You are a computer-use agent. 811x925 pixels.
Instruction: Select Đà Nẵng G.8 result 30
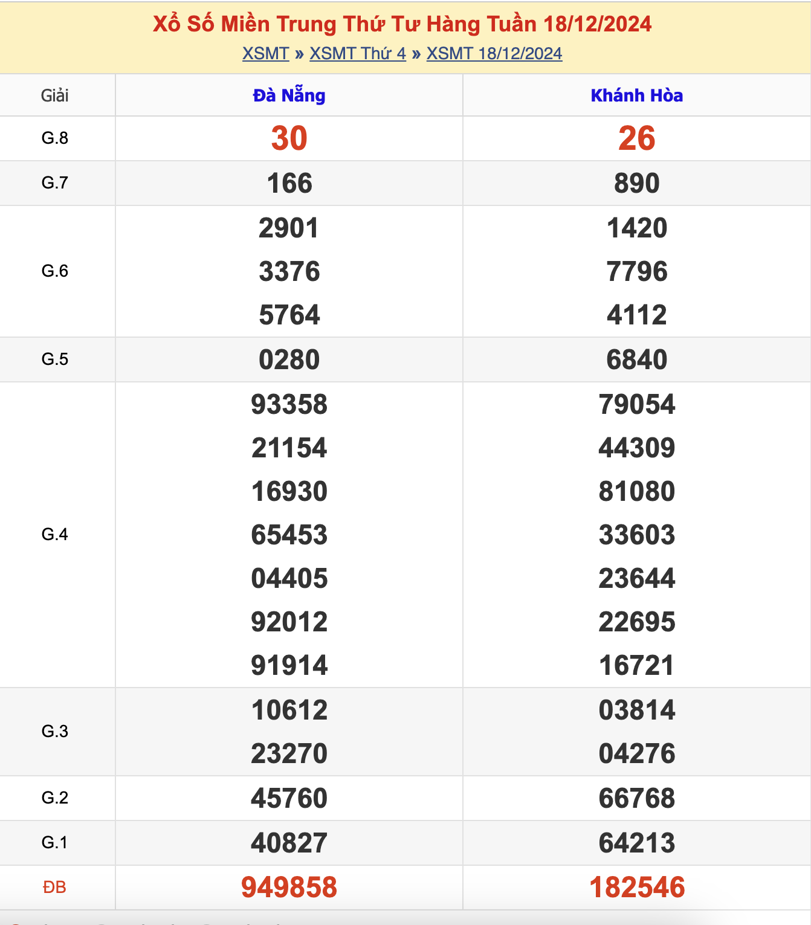point(289,138)
